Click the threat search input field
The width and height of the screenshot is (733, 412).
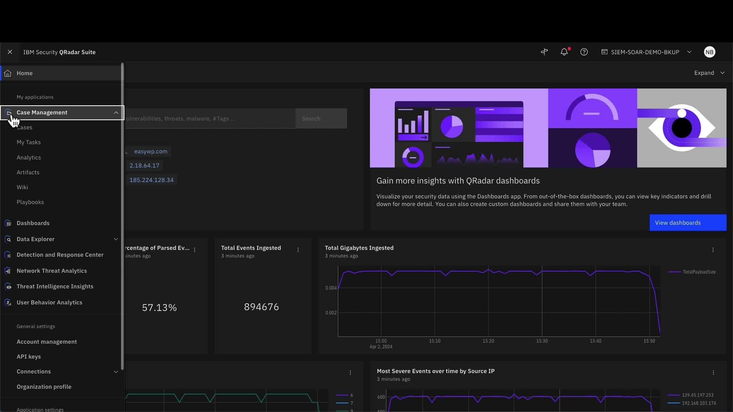point(210,119)
